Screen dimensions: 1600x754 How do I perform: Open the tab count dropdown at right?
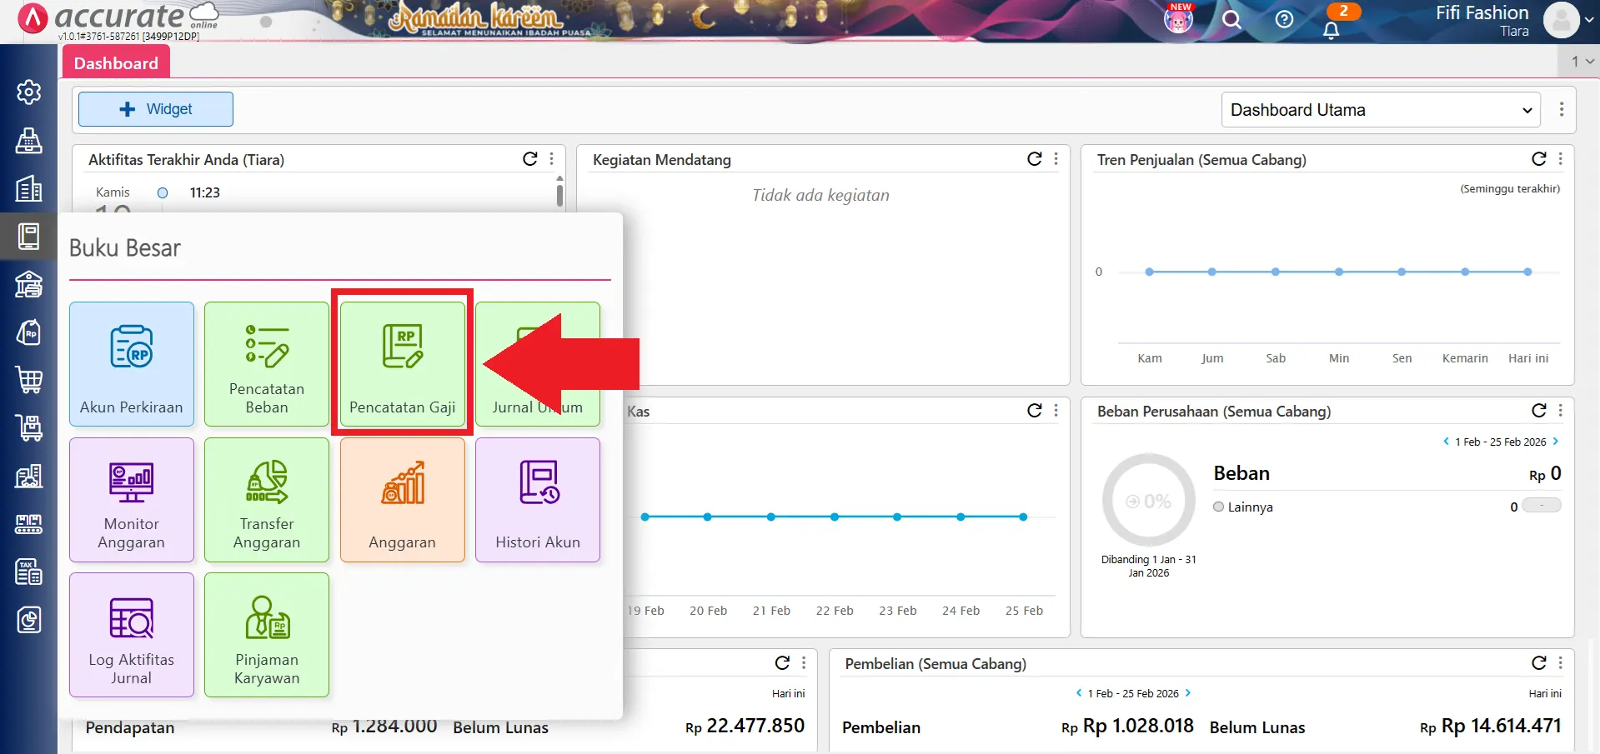[x=1582, y=61]
